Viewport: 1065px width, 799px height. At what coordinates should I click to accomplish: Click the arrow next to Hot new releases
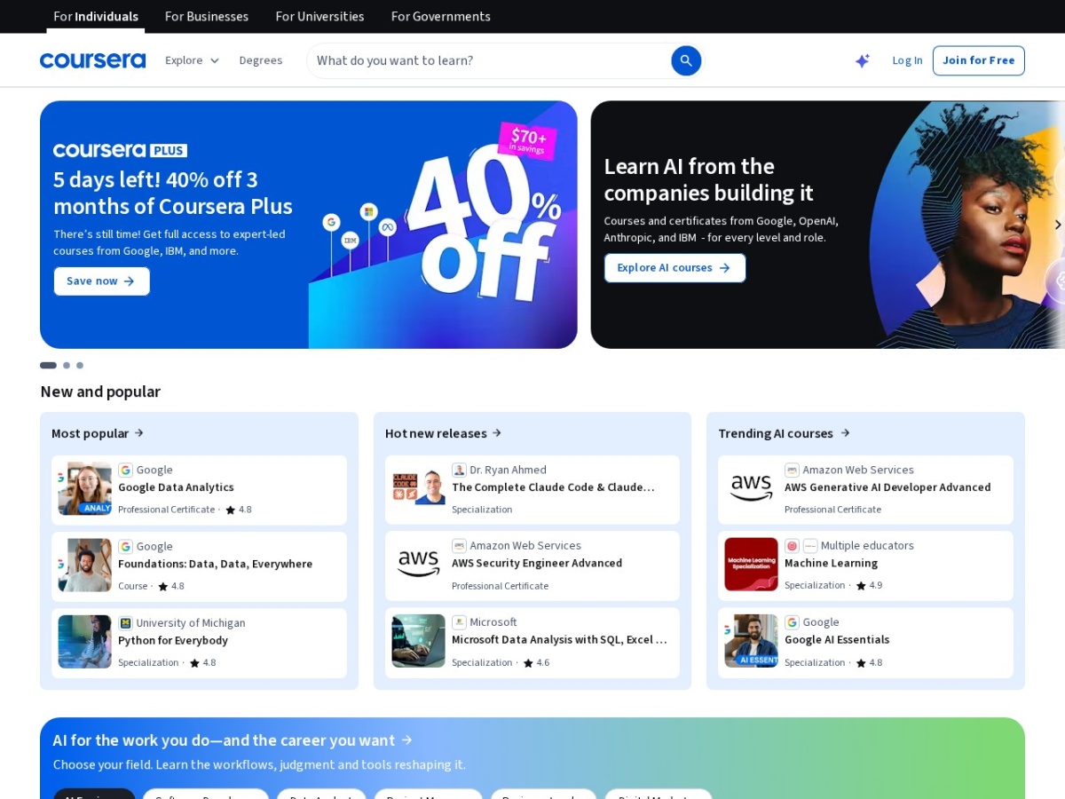point(497,433)
